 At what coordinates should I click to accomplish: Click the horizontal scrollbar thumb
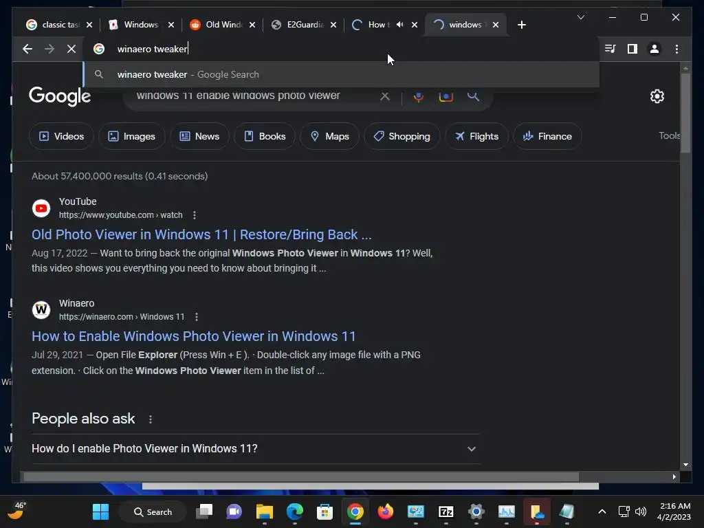click(x=301, y=477)
